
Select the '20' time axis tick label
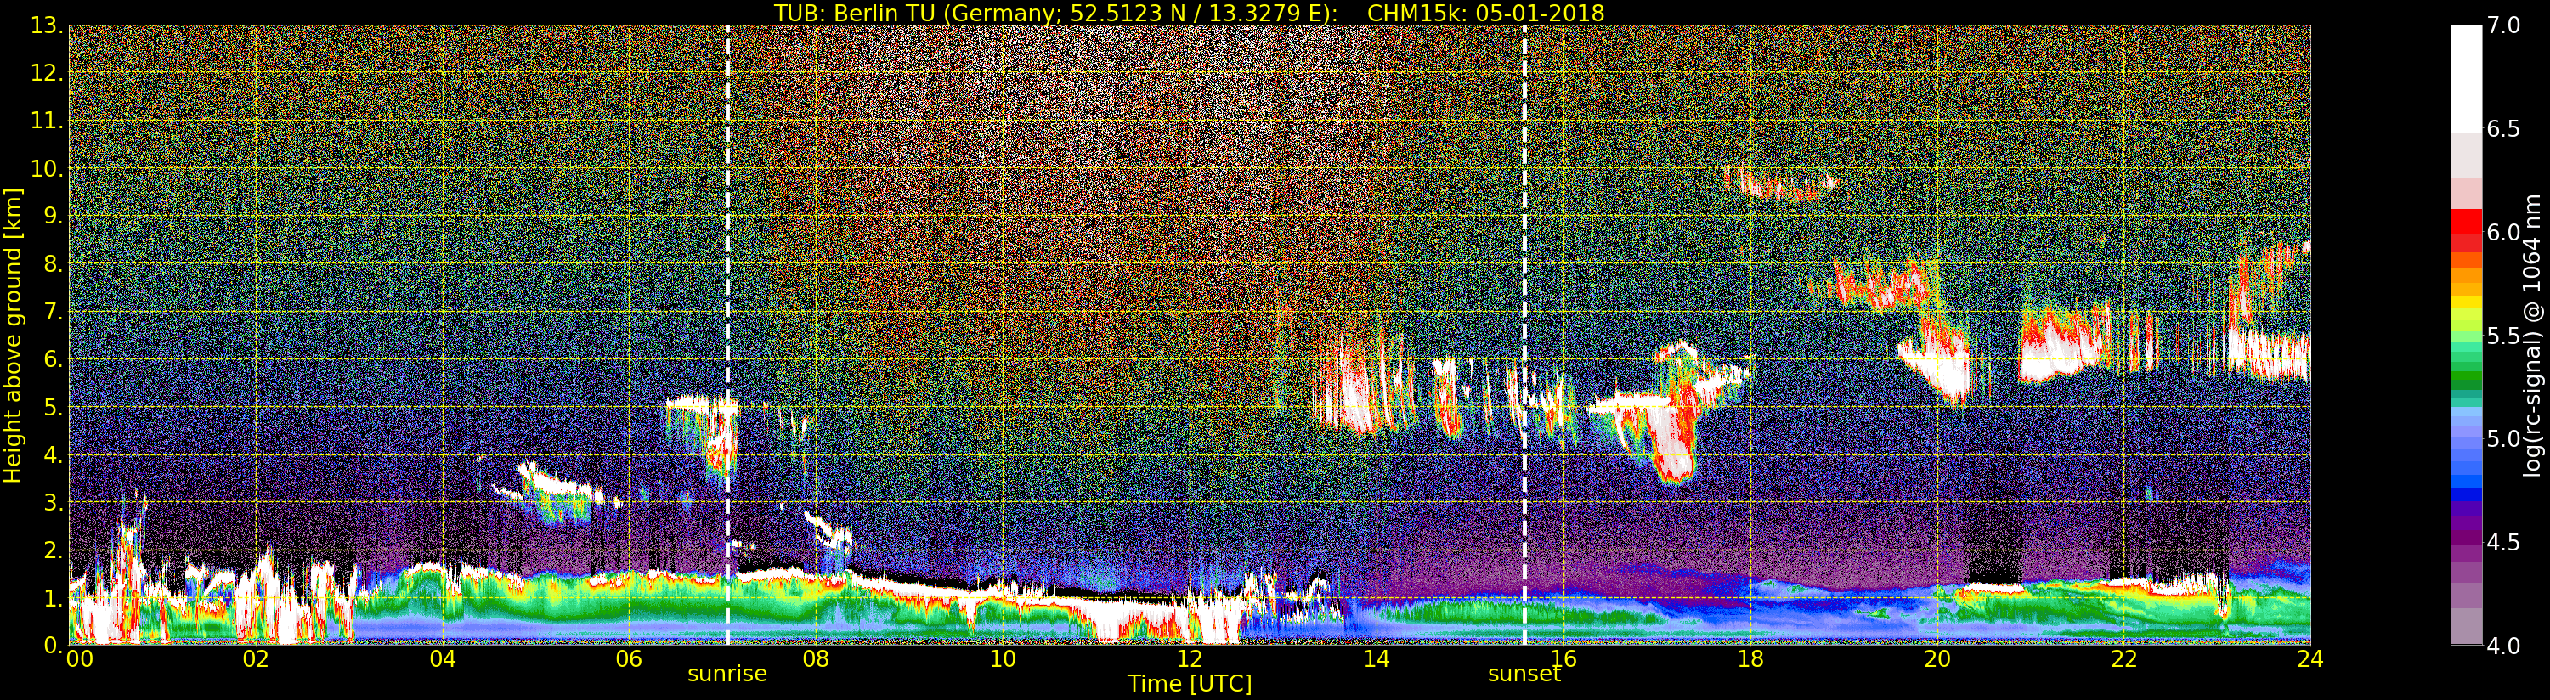pyautogui.click(x=1937, y=658)
